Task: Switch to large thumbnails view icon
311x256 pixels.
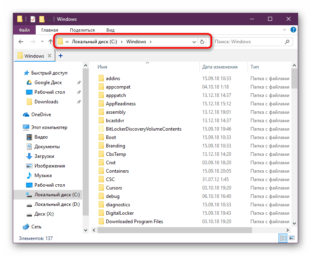Action: point(292,238)
